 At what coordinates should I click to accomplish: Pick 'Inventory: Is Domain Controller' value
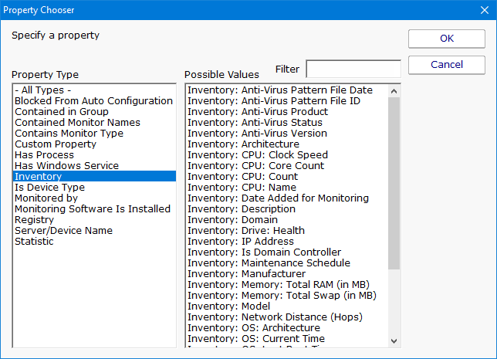point(264,252)
